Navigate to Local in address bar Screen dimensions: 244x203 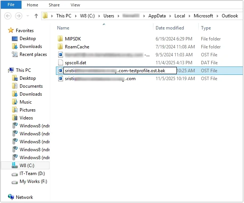point(179,16)
